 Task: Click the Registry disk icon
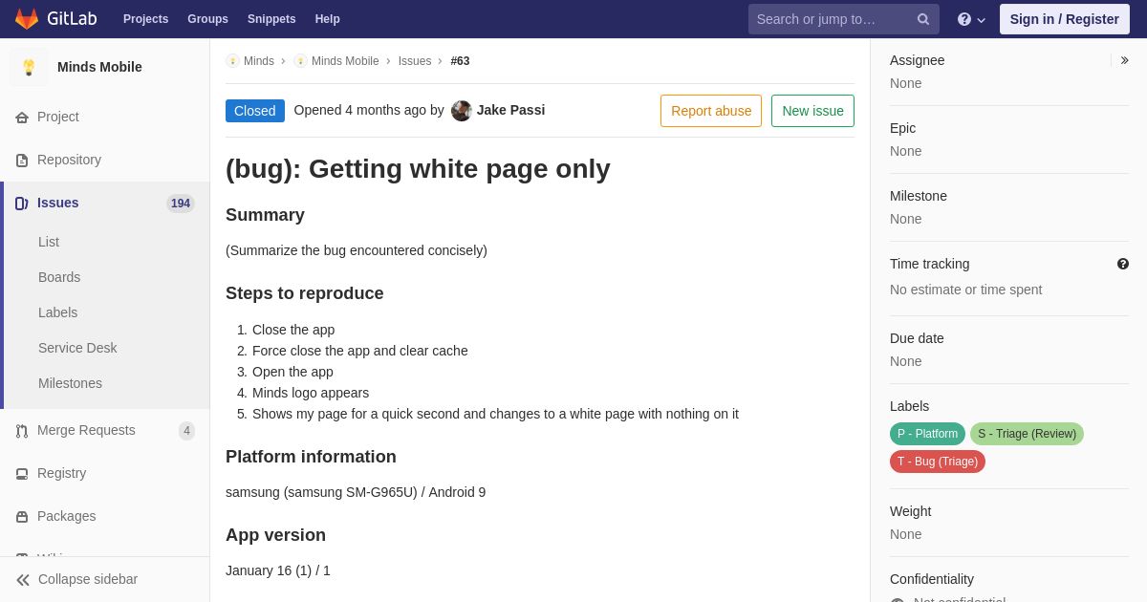(x=22, y=474)
